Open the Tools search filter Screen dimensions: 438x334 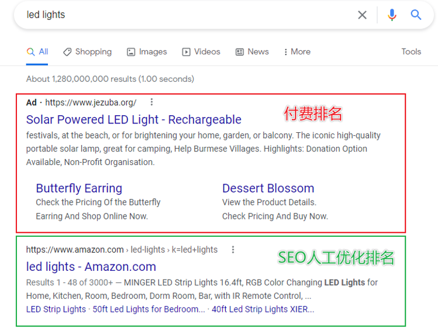(x=411, y=51)
